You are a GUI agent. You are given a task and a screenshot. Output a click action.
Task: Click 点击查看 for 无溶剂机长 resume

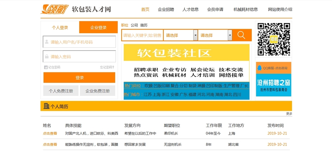(x=50, y=144)
